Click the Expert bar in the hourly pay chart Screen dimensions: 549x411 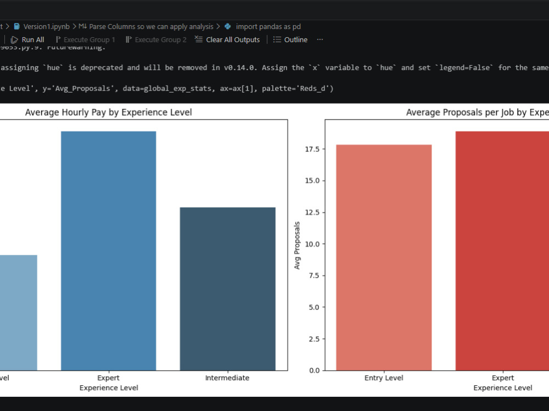pyautogui.click(x=109, y=251)
